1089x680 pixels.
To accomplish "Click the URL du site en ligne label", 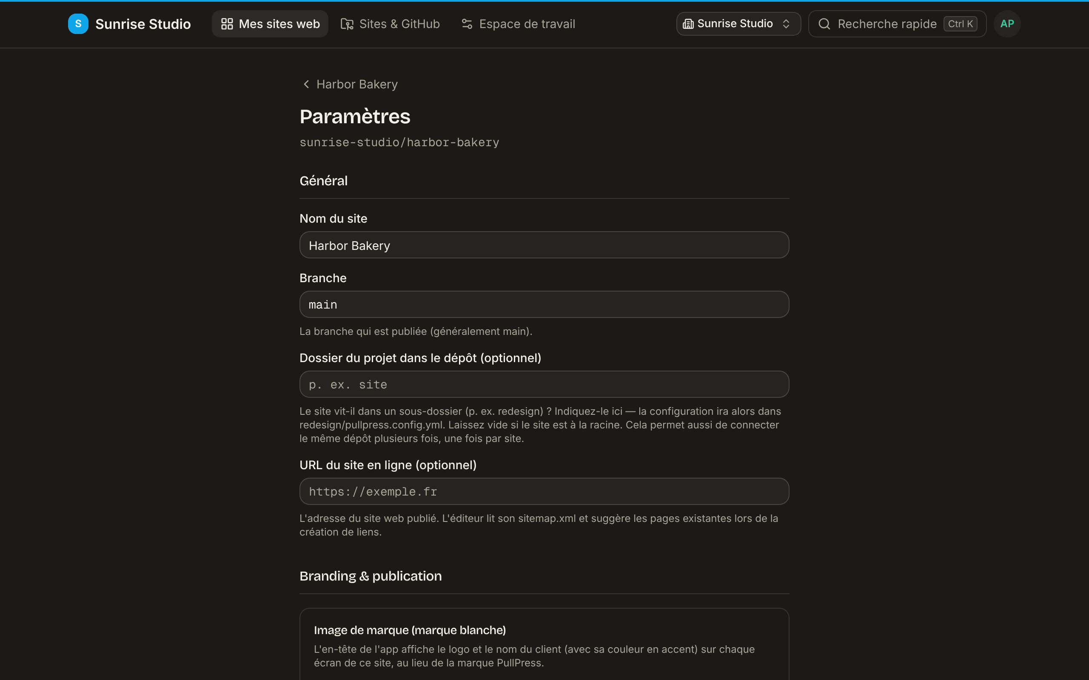I will coord(388,465).
